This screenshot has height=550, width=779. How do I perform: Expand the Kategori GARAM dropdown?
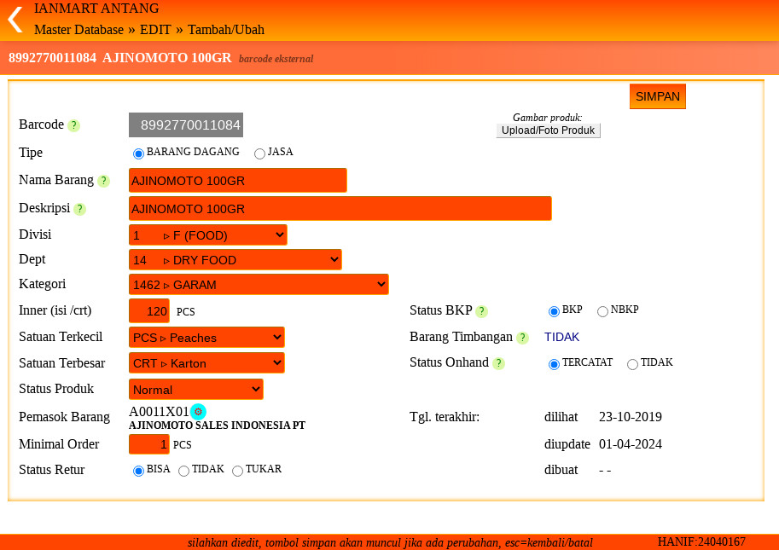[x=259, y=285]
